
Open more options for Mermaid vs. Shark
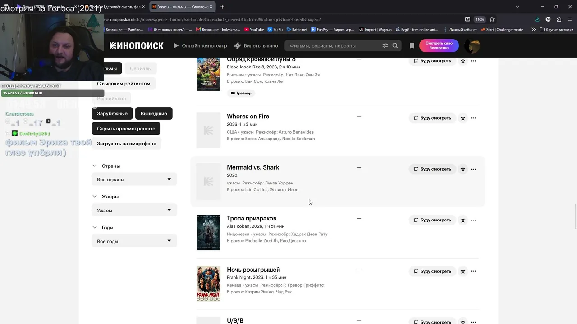(473, 169)
